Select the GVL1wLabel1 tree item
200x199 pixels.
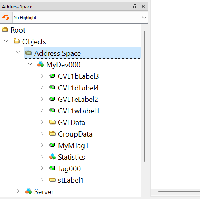[x=79, y=111]
